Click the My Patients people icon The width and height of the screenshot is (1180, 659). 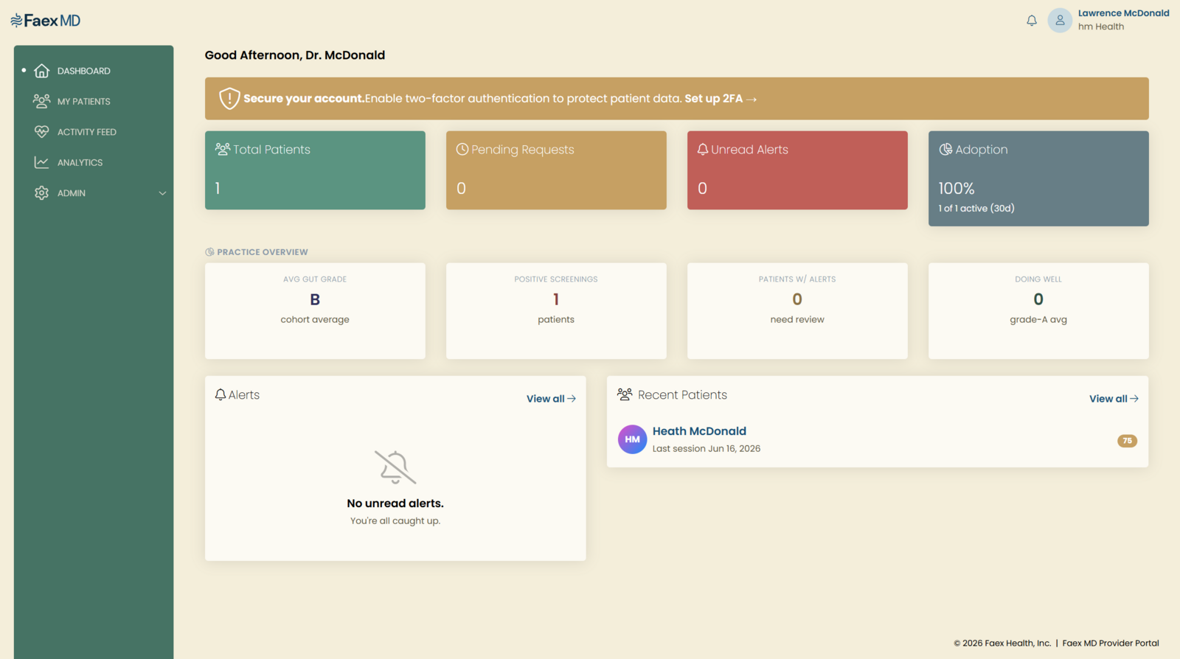[42, 101]
